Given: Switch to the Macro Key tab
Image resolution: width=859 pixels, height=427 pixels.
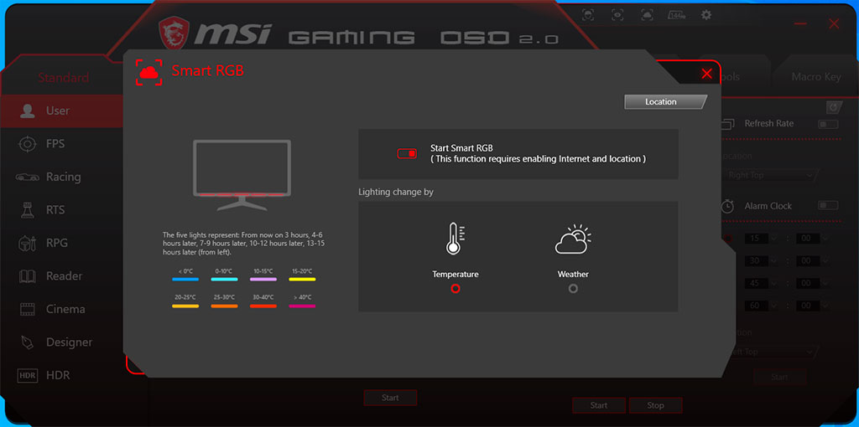Looking at the screenshot, I should [x=815, y=77].
